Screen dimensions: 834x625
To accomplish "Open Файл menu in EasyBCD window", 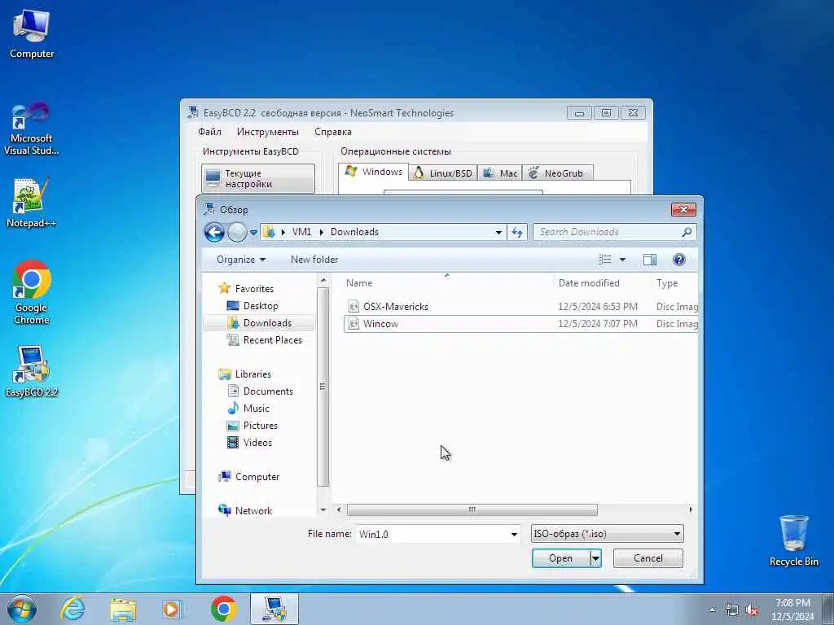I will point(209,132).
